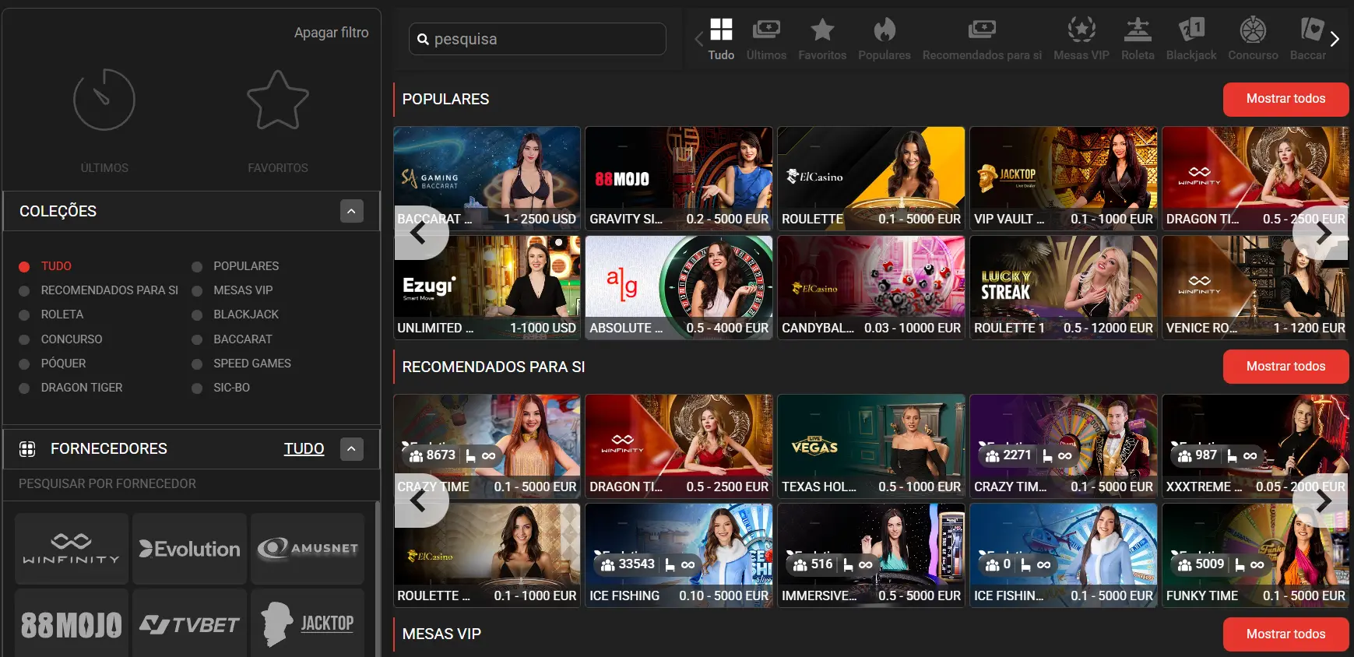The width and height of the screenshot is (1354, 657).
Task: Click Mostrar todos for Recomendados para si
Action: click(x=1285, y=367)
